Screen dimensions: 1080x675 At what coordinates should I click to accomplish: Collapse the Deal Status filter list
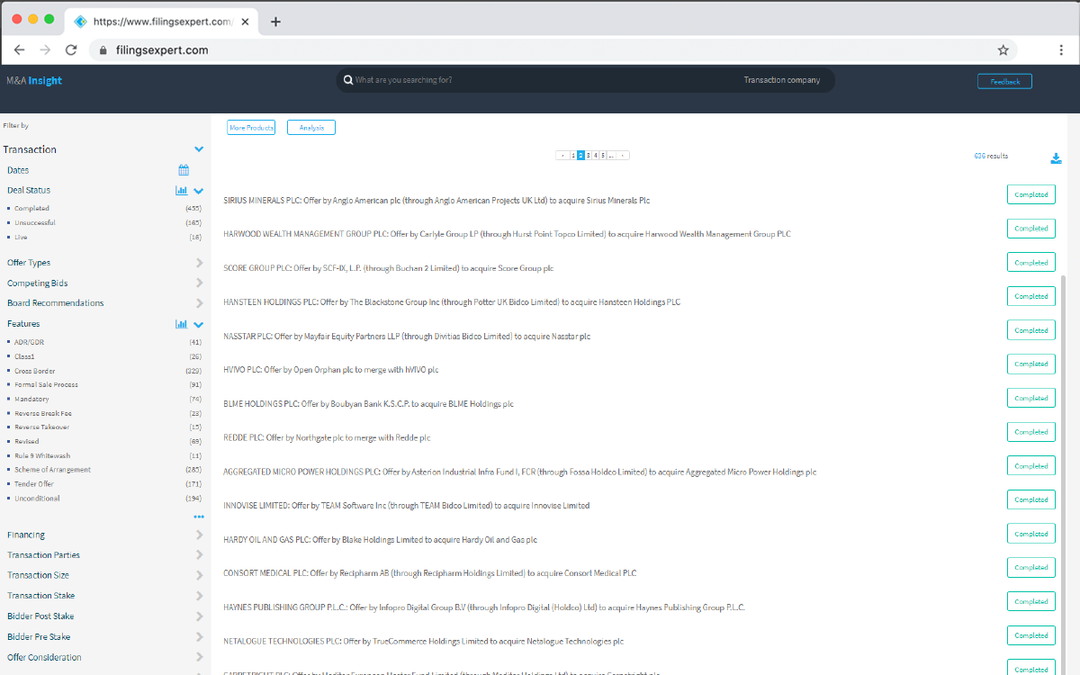199,191
